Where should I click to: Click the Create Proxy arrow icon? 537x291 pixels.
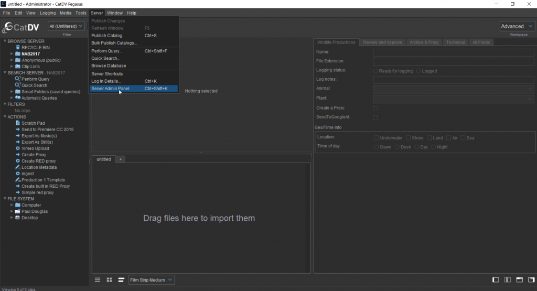click(x=18, y=155)
